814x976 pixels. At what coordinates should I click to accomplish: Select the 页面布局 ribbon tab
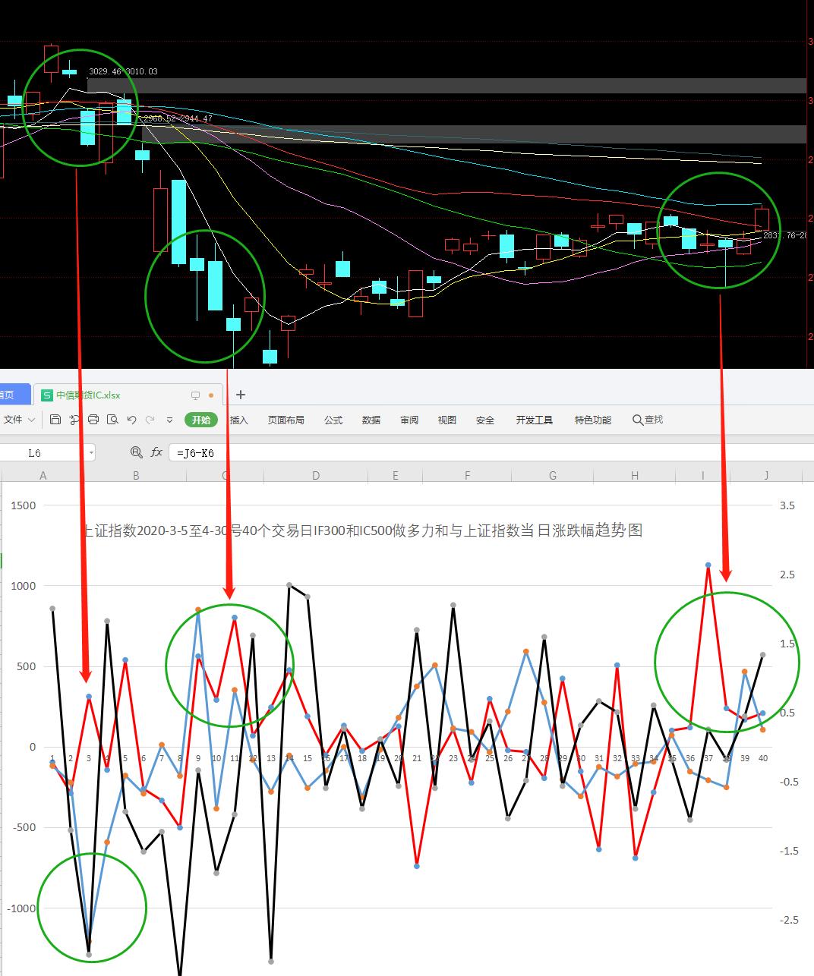point(286,420)
